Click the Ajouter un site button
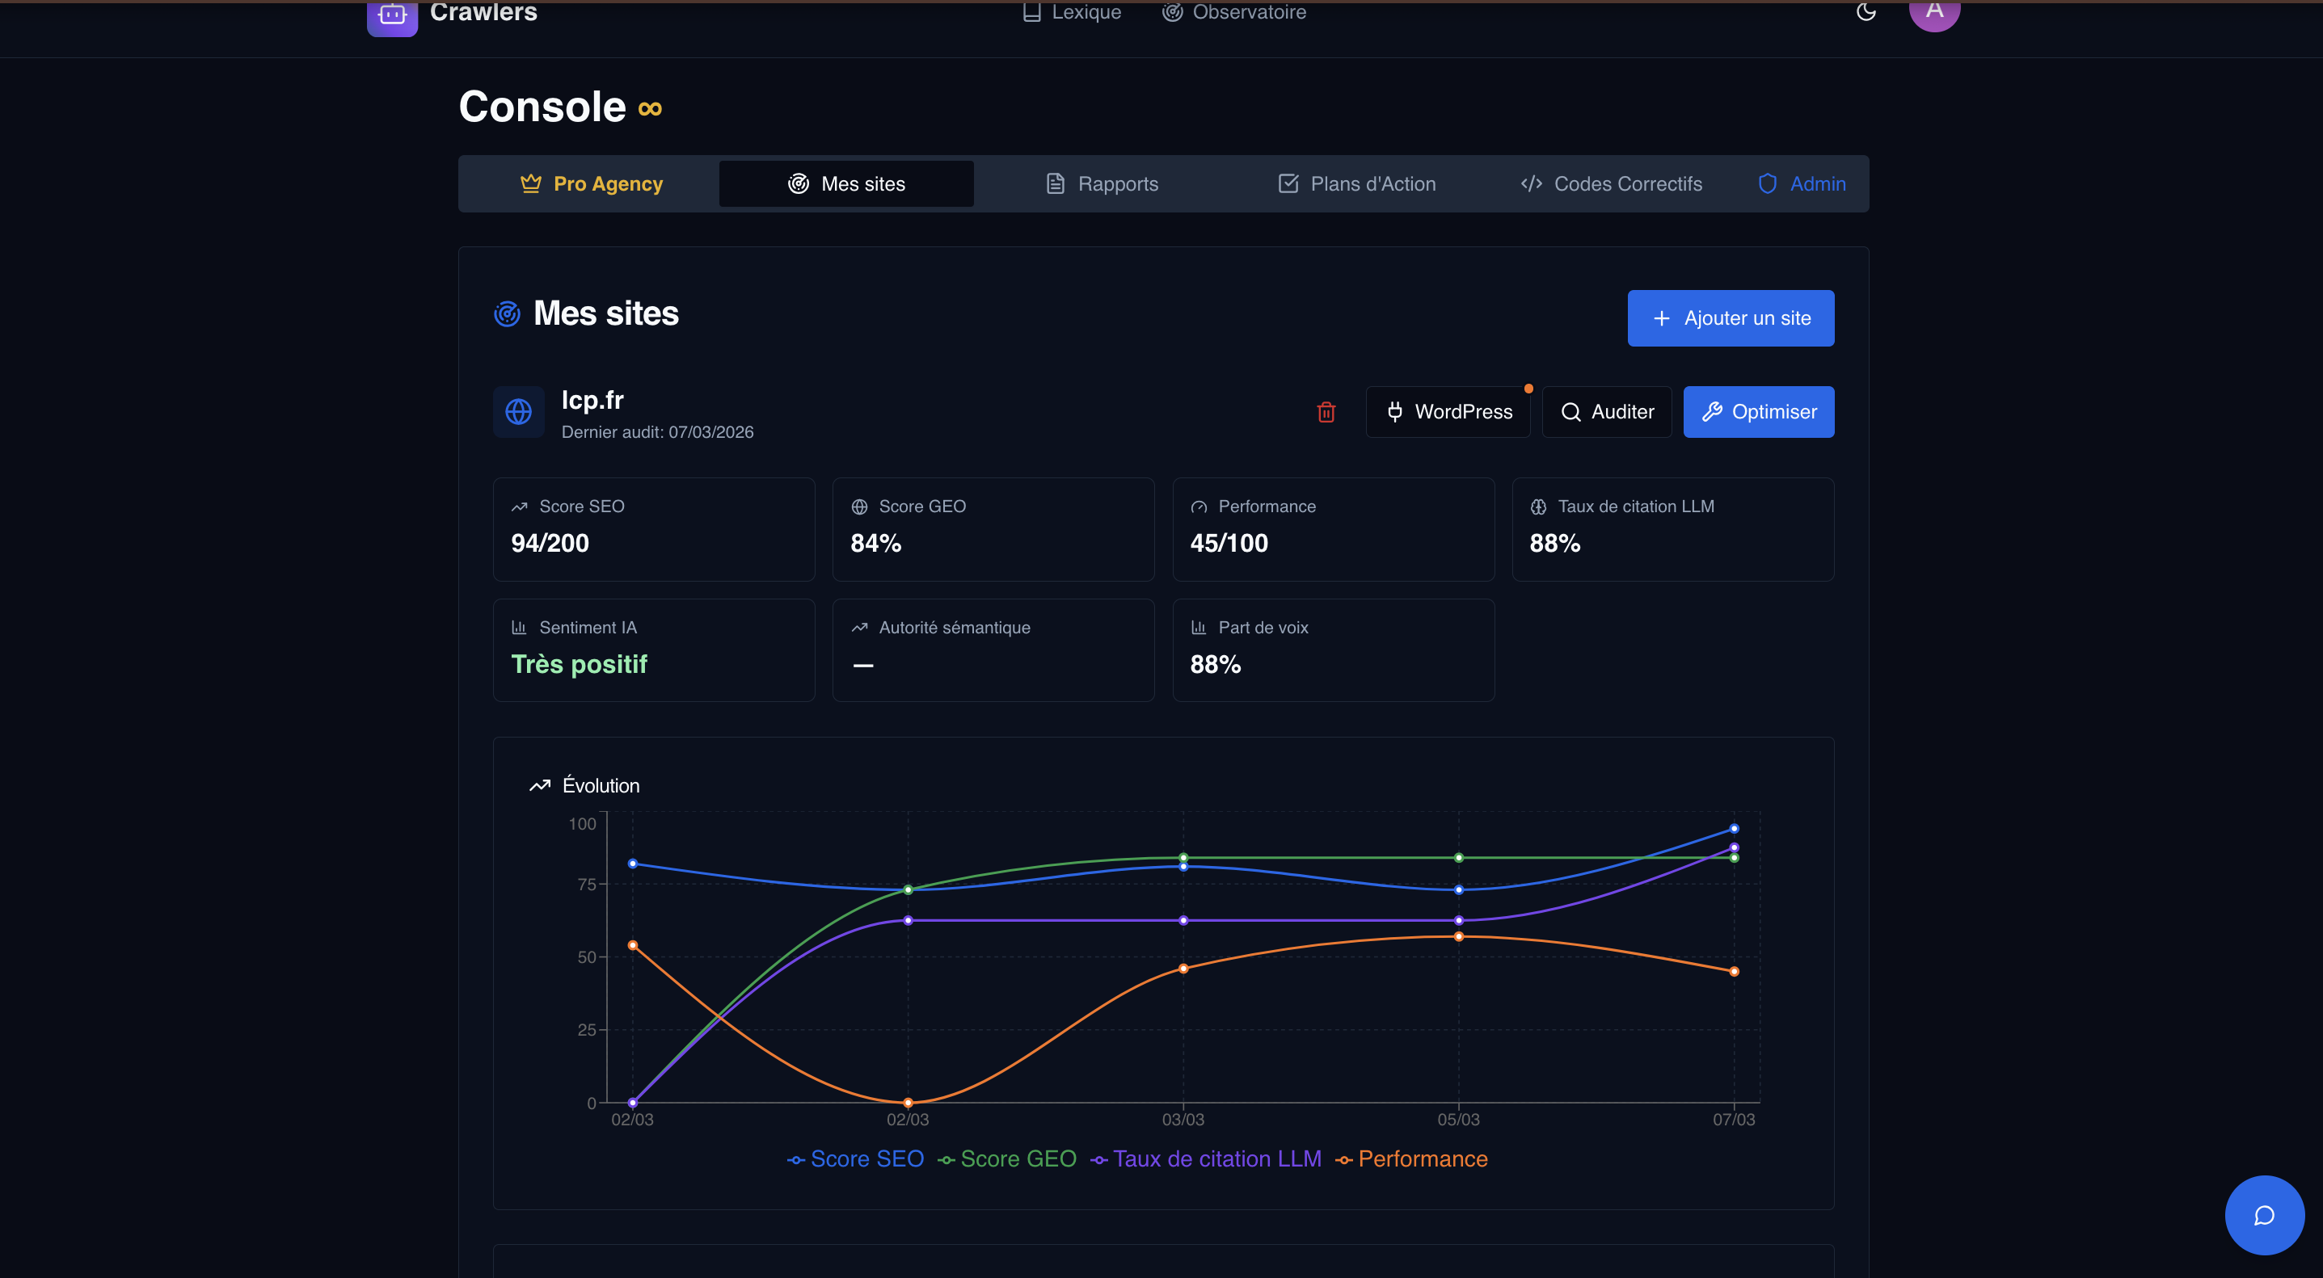The width and height of the screenshot is (2323, 1278). [1730, 318]
